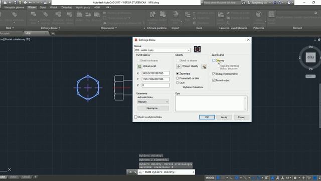The image size is (321, 181).
Task: Open the Jednostki bloku units dropdown
Action: [x=167, y=102]
